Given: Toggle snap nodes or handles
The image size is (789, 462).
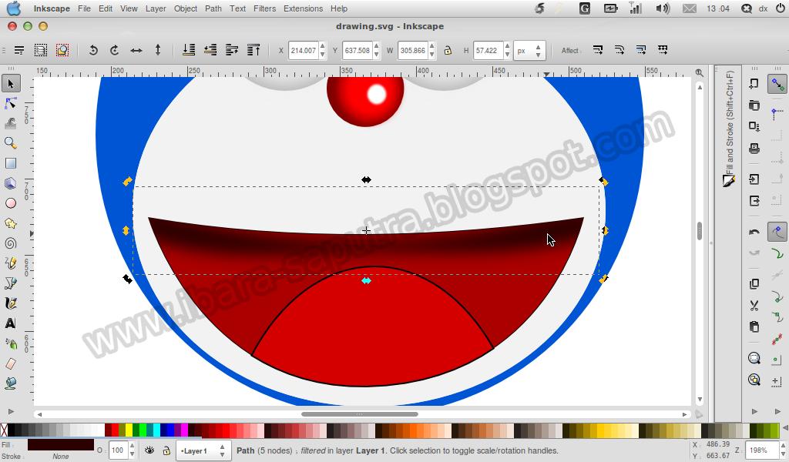Looking at the screenshot, I should point(777,232).
